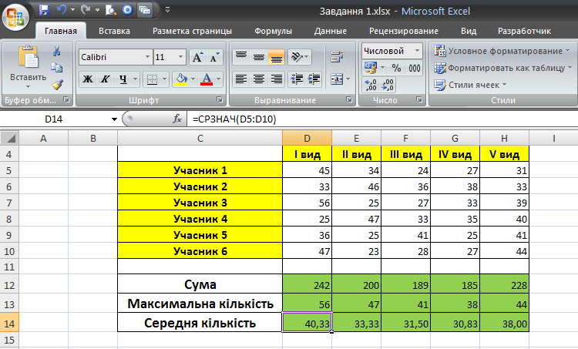The image size is (578, 349).
Task: Expand the Вставить paste options arrow
Action: (28, 87)
